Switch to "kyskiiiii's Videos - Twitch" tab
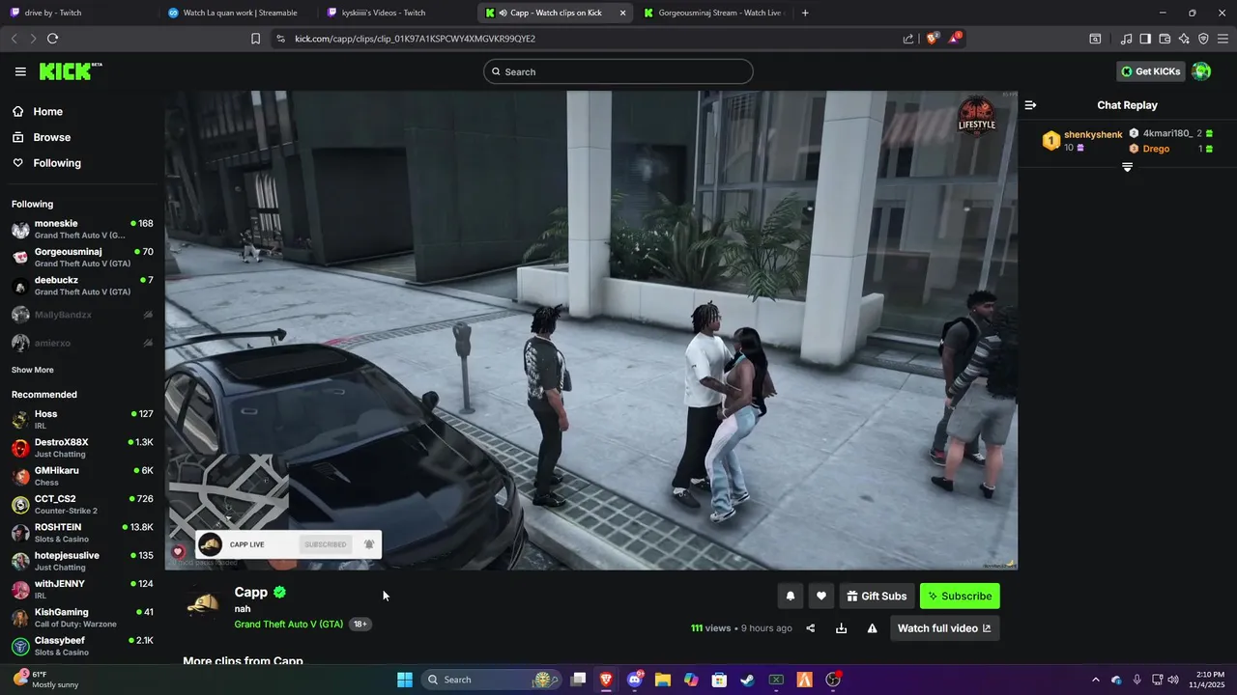The image size is (1237, 695). point(396,13)
